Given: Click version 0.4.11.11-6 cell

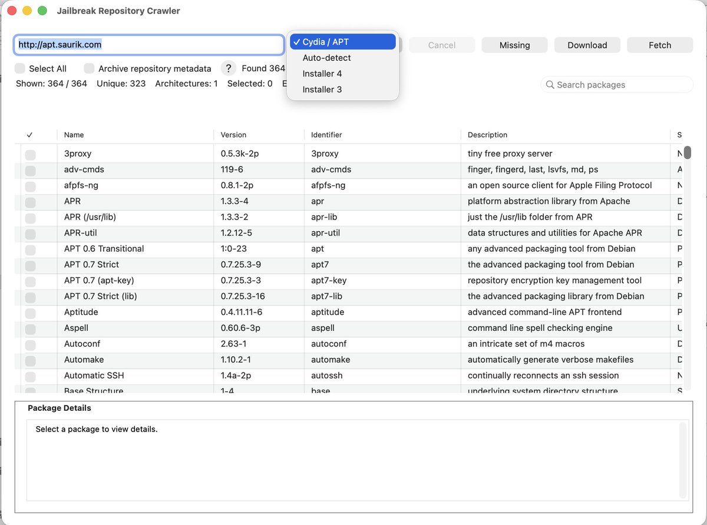Looking at the screenshot, I should coord(242,313).
